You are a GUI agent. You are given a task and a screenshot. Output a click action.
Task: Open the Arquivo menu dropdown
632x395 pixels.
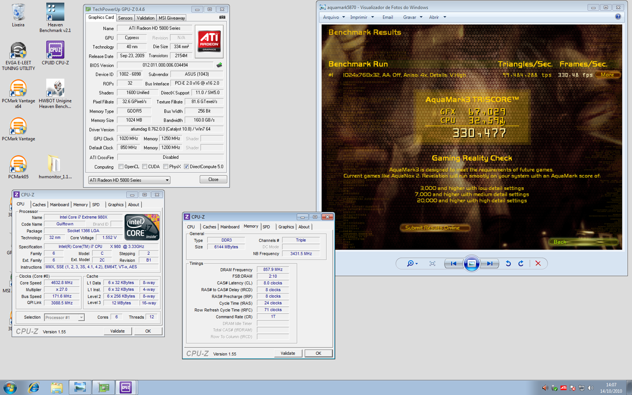pyautogui.click(x=334, y=17)
